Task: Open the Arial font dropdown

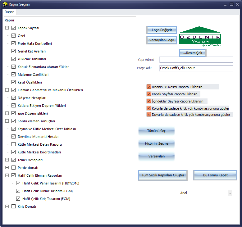Action: (x=230, y=193)
